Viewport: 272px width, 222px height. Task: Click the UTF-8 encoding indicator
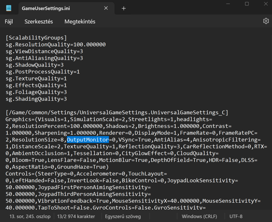pyautogui.click(x=236, y=217)
